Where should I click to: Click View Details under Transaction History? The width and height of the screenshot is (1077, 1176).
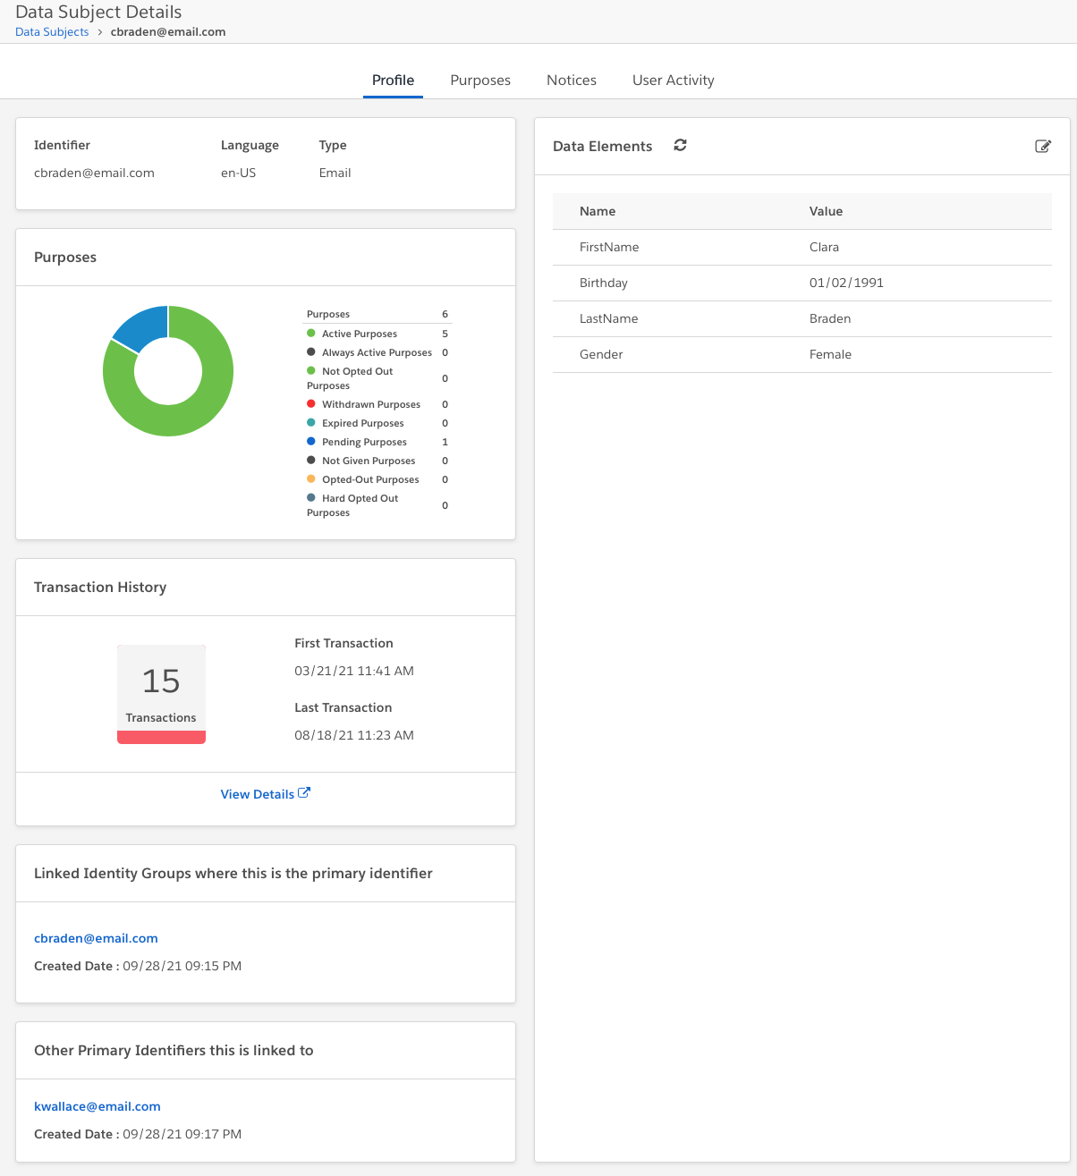click(257, 793)
